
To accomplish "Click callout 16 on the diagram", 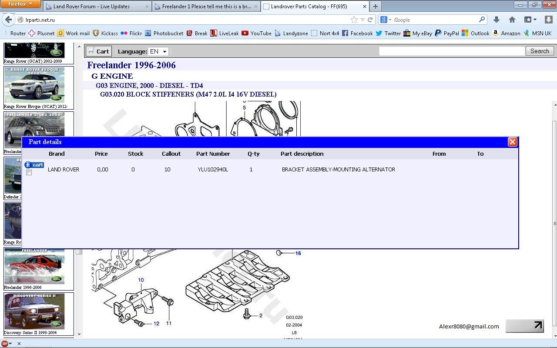I will pos(298,253).
